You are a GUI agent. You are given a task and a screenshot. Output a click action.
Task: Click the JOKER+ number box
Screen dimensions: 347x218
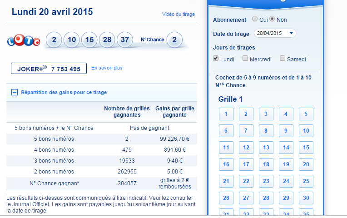point(49,69)
